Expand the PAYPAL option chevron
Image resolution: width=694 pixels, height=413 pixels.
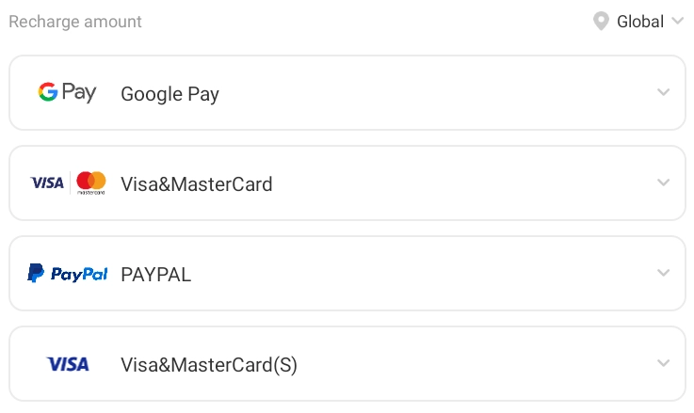point(664,273)
